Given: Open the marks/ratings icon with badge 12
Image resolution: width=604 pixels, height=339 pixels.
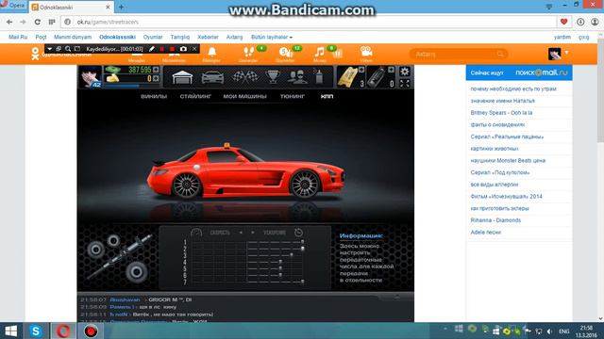Looking at the screenshot, I should (286, 52).
